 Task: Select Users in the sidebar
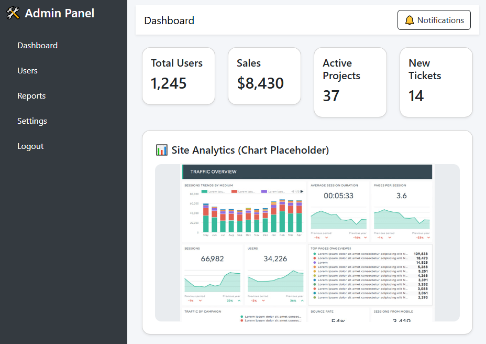click(x=27, y=70)
